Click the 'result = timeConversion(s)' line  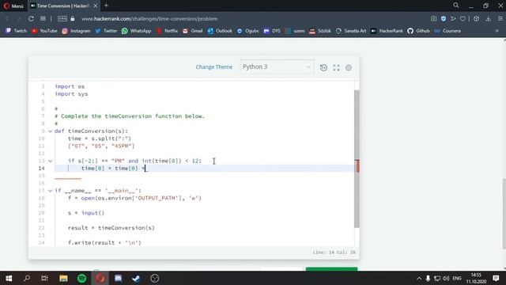click(x=111, y=228)
